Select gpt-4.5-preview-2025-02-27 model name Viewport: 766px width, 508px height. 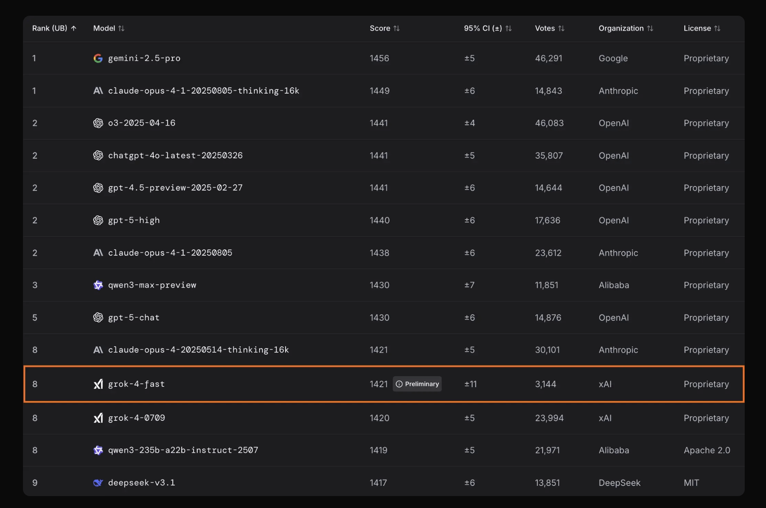click(175, 188)
